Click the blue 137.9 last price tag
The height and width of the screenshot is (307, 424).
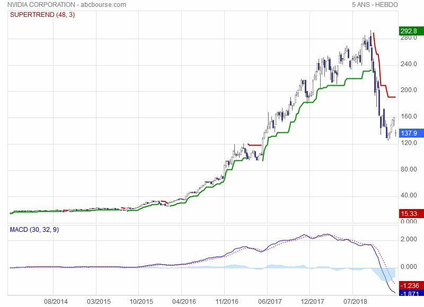tap(411, 133)
